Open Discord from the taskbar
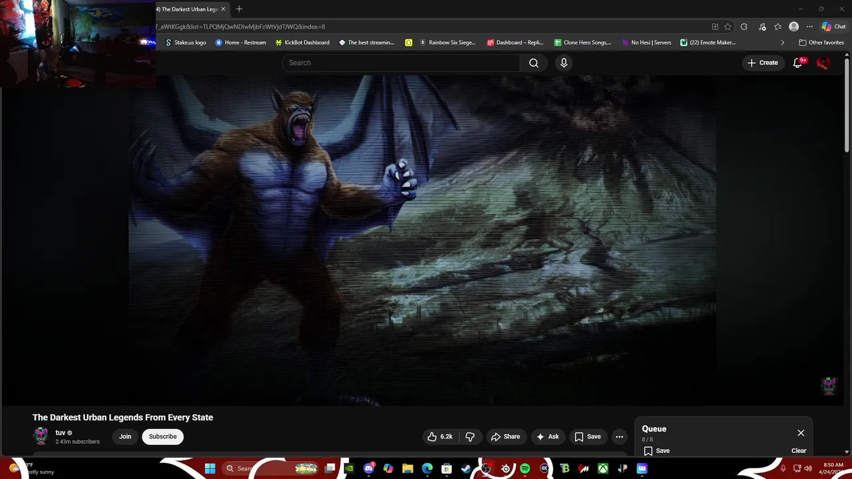Image resolution: width=852 pixels, height=479 pixels. pos(369,468)
